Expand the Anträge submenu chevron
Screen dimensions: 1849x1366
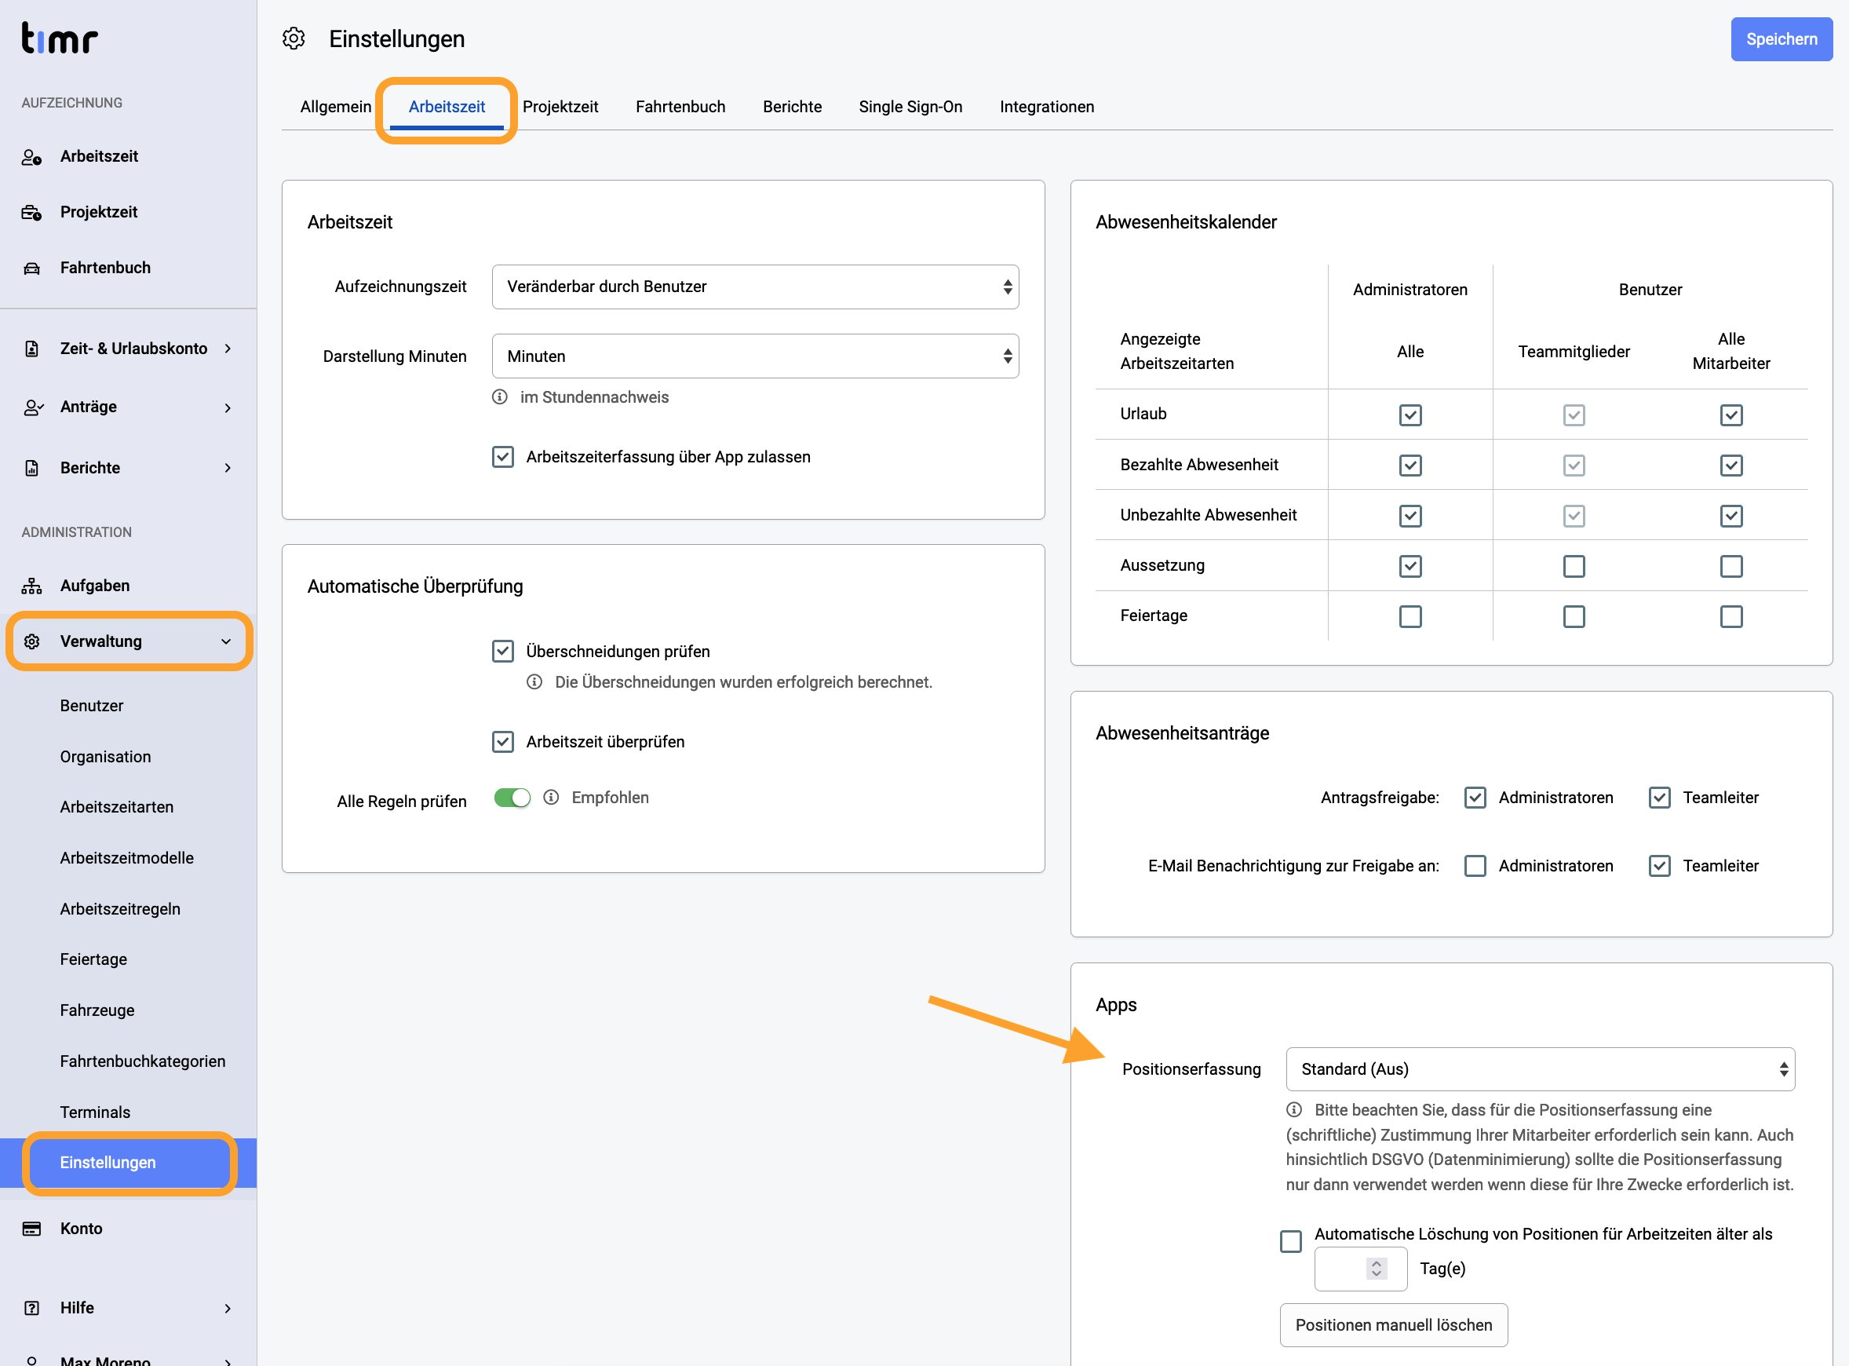[228, 407]
